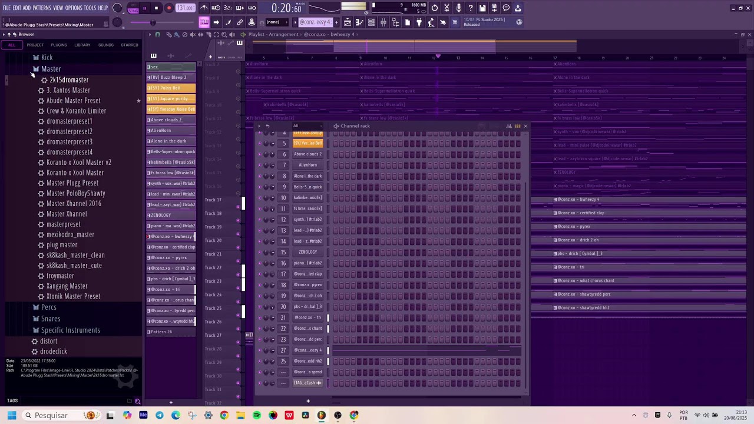The width and height of the screenshot is (754, 424).
Task: Open the Playlist view from the toolbar
Action: pos(348,22)
